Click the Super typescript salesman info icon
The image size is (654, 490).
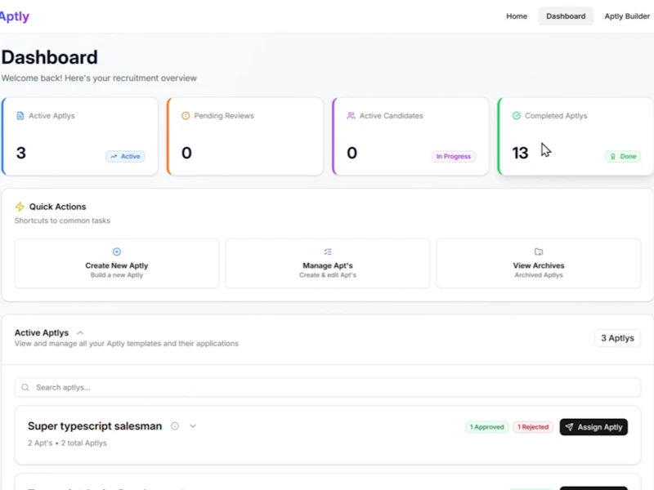pyautogui.click(x=175, y=425)
